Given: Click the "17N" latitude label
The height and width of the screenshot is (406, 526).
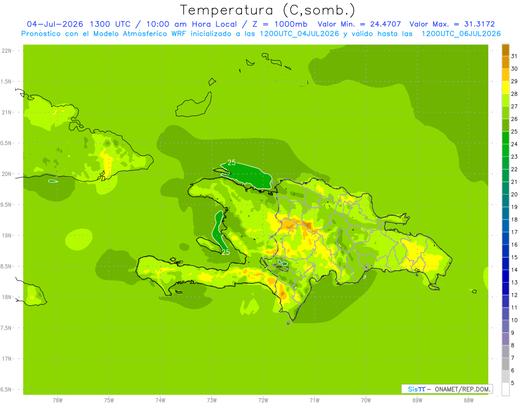Looking at the screenshot, I should pyautogui.click(x=7, y=359).
